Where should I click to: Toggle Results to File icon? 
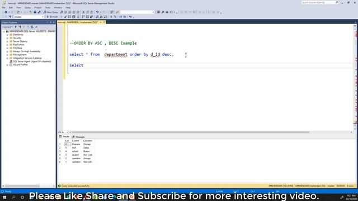click(105, 17)
